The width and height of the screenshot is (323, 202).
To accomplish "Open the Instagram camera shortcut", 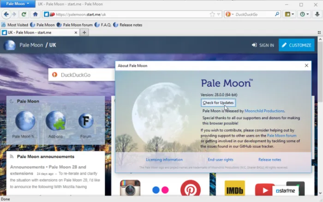I will [130, 188].
